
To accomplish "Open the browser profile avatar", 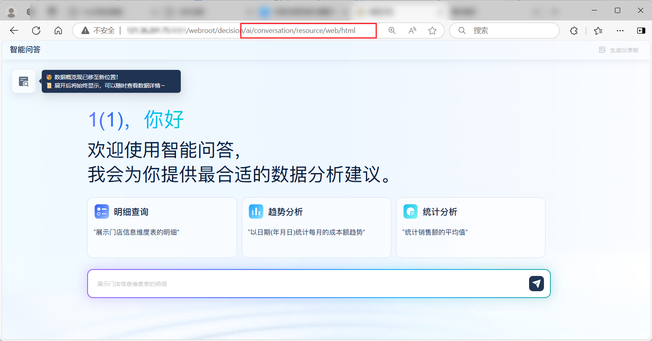I will (11, 12).
